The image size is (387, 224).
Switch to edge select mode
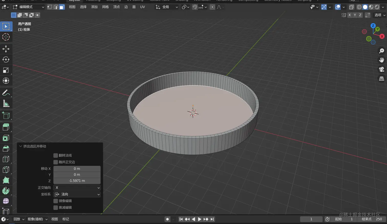coord(56,7)
